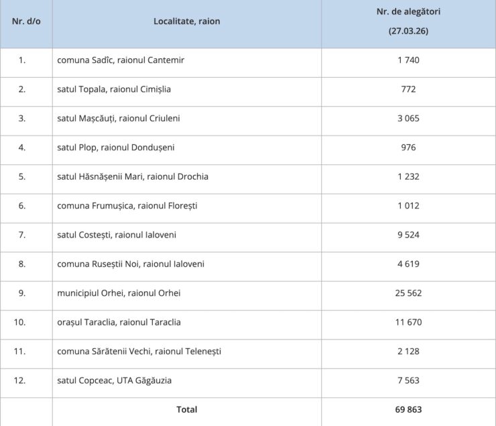This screenshot has width=496, height=426.
Task: Select satul Hăsnășenii Mari, raionul Drochia
Action: coord(133,176)
